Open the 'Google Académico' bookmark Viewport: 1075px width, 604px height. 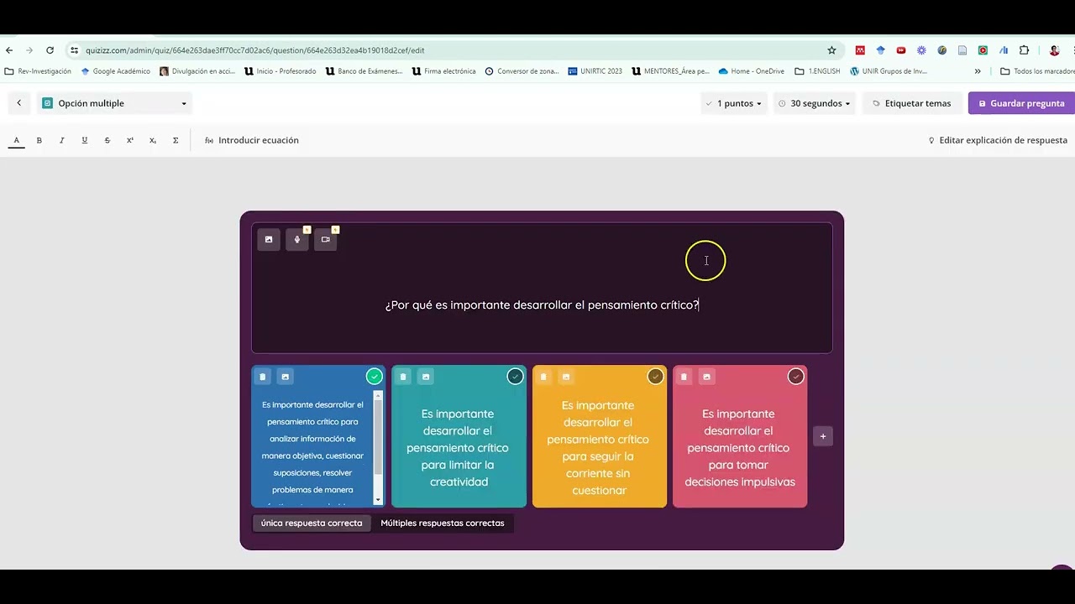[x=115, y=71]
